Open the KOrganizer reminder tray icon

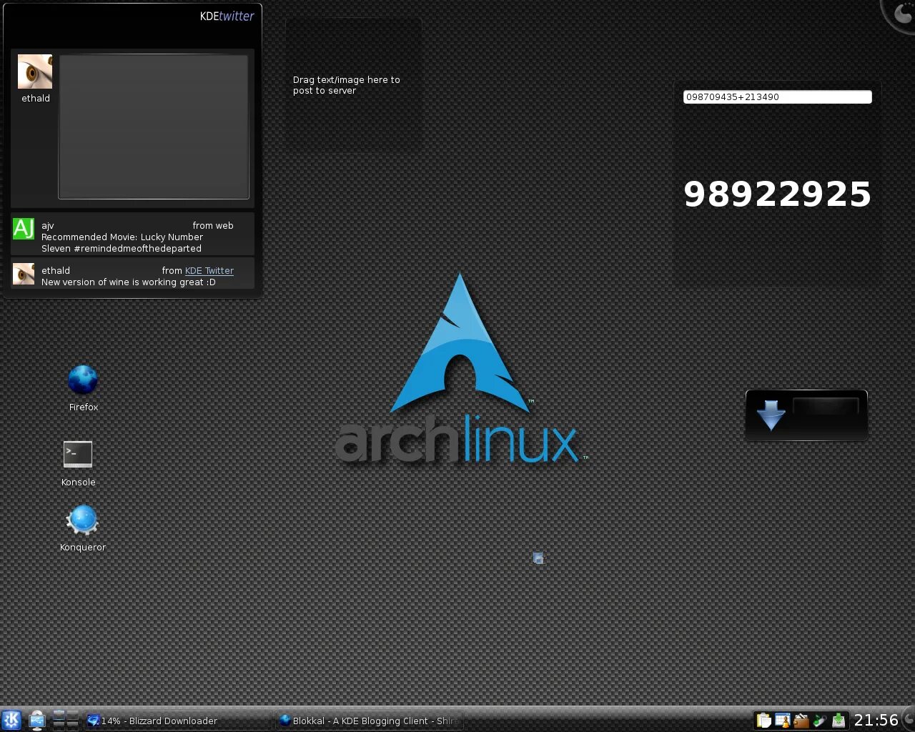point(783,721)
